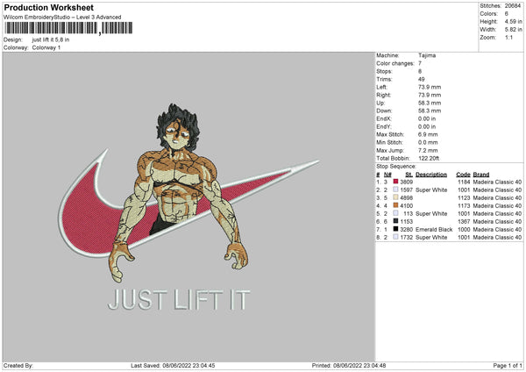The image size is (526, 372).
Task: Click the thread code '1184'
Action: pos(464,182)
